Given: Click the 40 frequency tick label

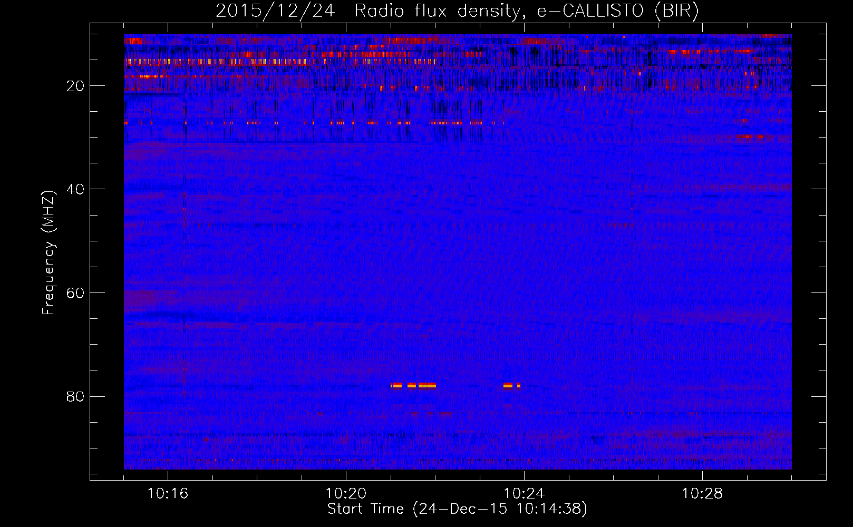Looking at the screenshot, I should point(76,189).
